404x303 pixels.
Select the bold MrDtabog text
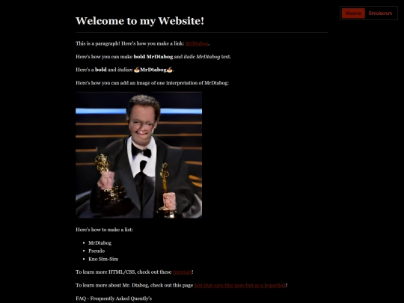153,57
